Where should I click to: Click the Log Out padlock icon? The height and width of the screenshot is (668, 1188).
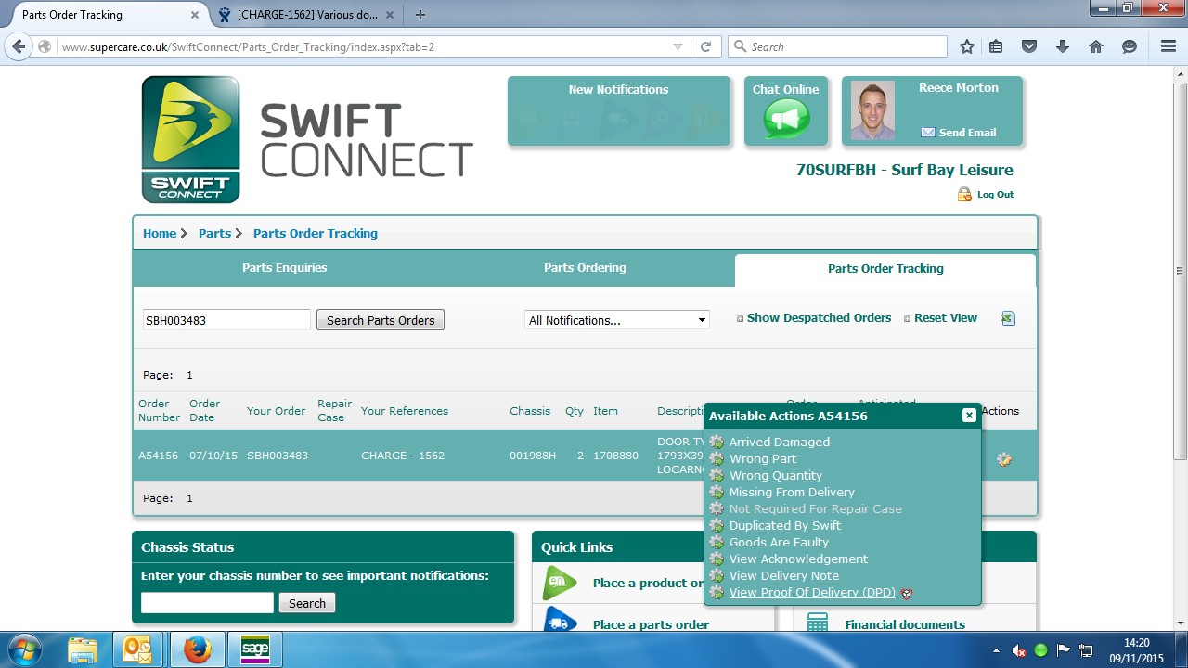tap(964, 194)
